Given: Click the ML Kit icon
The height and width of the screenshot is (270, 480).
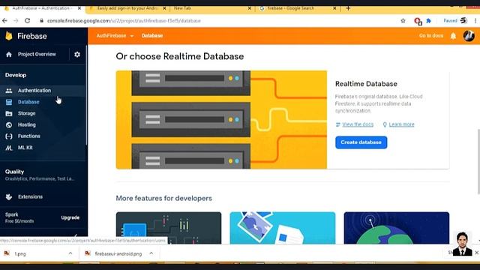Looking at the screenshot, I should (9, 148).
